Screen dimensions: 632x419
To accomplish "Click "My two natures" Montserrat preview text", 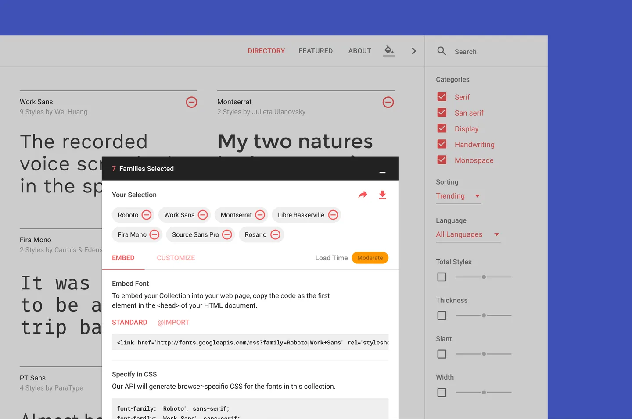I will (x=295, y=142).
